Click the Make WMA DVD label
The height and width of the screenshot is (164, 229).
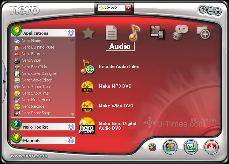pos(116,106)
